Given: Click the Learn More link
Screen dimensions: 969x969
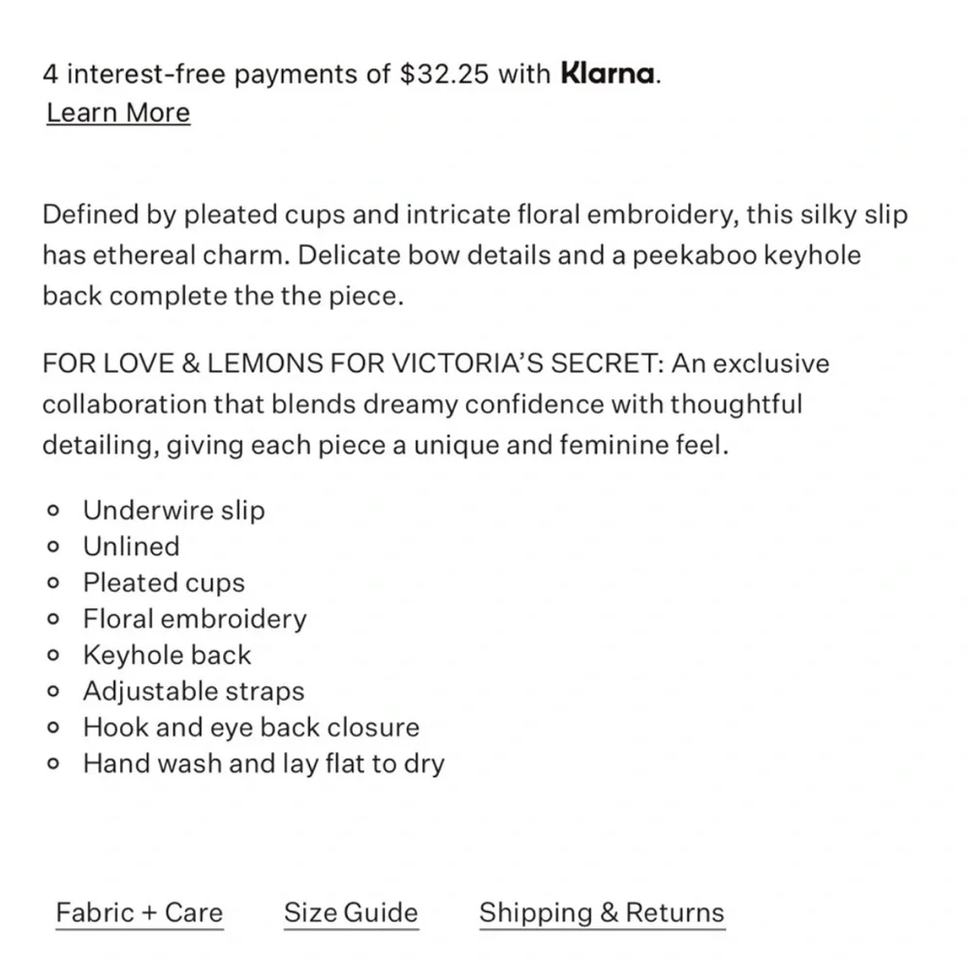Looking at the screenshot, I should pos(118,112).
